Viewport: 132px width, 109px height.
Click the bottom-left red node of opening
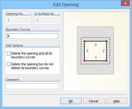(84, 61)
